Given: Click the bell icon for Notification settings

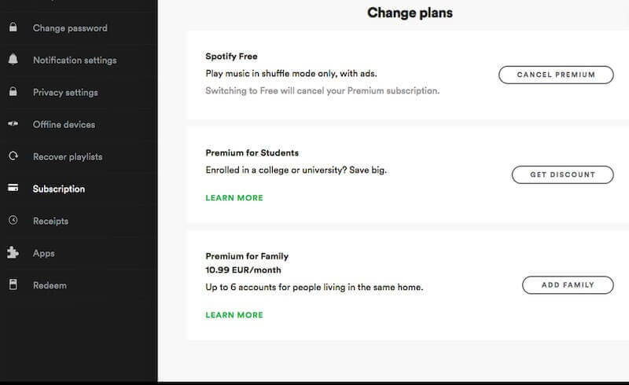Looking at the screenshot, I should 13,60.
